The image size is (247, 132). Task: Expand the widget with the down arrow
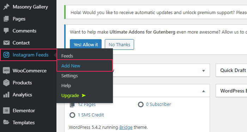pos(204,71)
